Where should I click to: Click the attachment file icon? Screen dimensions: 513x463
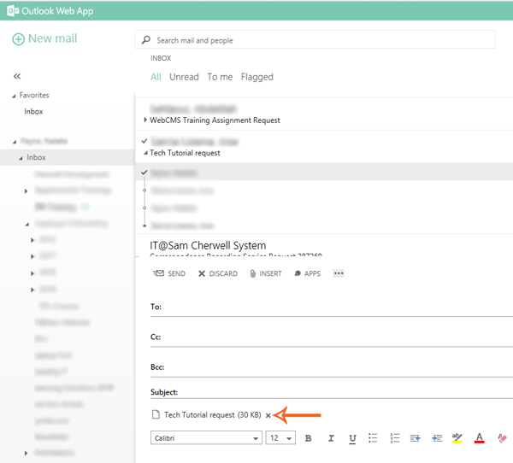(156, 414)
